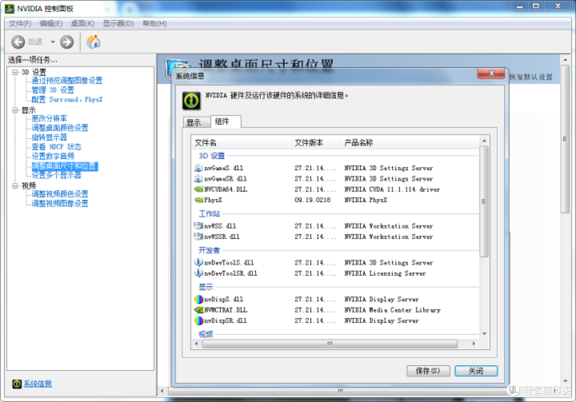Click nvDevToolS.dll file icon

198,262
